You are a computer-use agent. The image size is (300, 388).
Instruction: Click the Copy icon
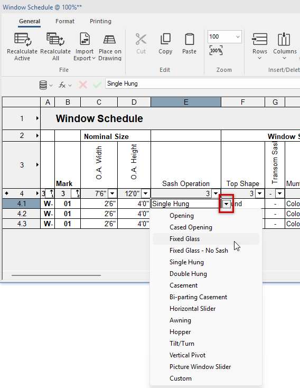[165, 39]
